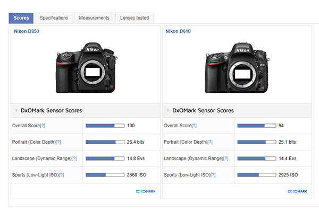Switch to the Specifications tab

(x=54, y=18)
